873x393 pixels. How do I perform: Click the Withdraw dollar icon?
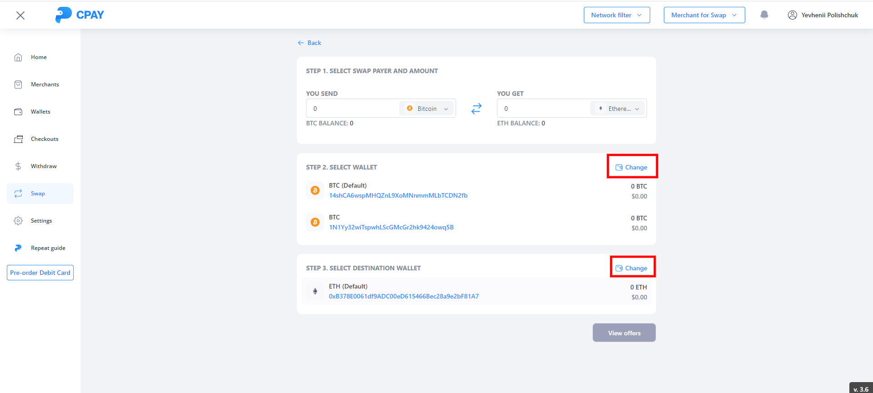[x=18, y=166]
